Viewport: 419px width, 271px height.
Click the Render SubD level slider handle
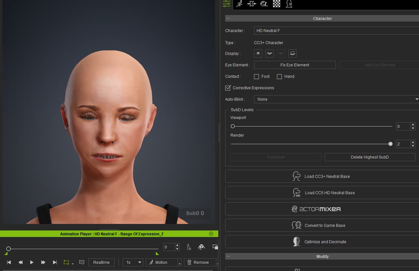(x=390, y=144)
